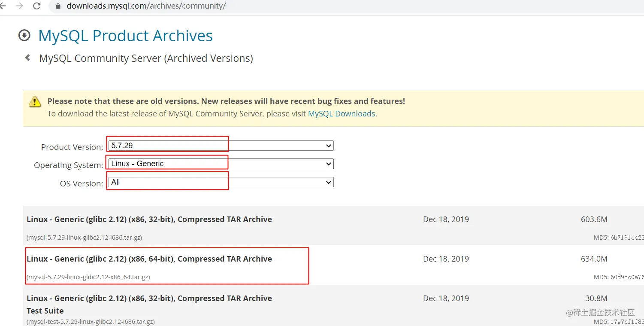The image size is (644, 326).
Task: Open the OS Version dropdown showing All
Action: [221, 182]
